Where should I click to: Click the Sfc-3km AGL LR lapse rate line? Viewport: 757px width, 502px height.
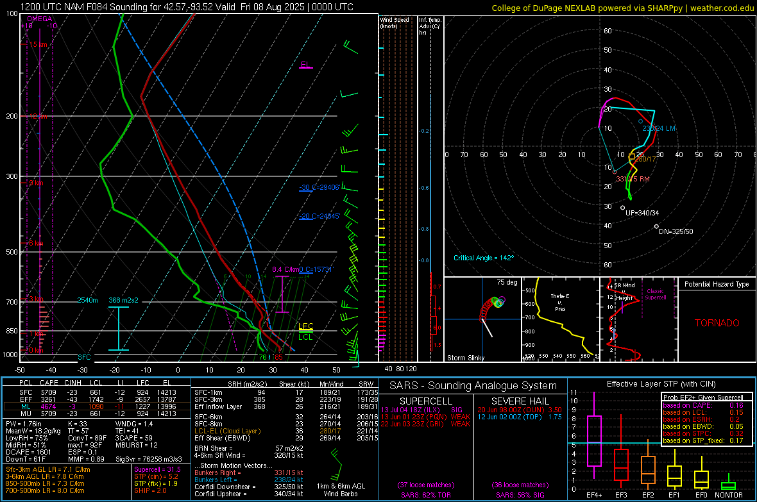[x=48, y=469]
